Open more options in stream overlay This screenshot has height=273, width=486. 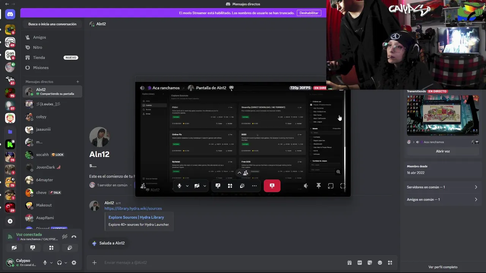(254, 186)
